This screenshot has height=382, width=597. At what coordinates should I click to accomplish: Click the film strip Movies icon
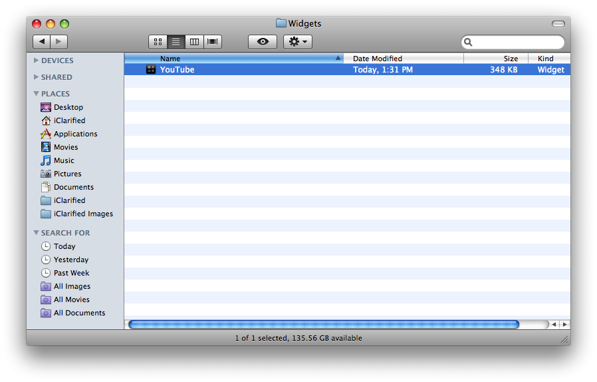click(46, 147)
